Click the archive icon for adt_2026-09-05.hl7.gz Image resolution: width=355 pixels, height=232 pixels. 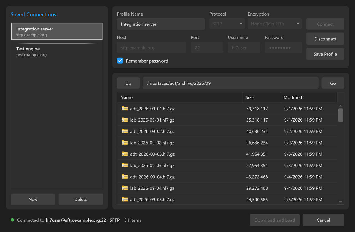click(x=125, y=199)
